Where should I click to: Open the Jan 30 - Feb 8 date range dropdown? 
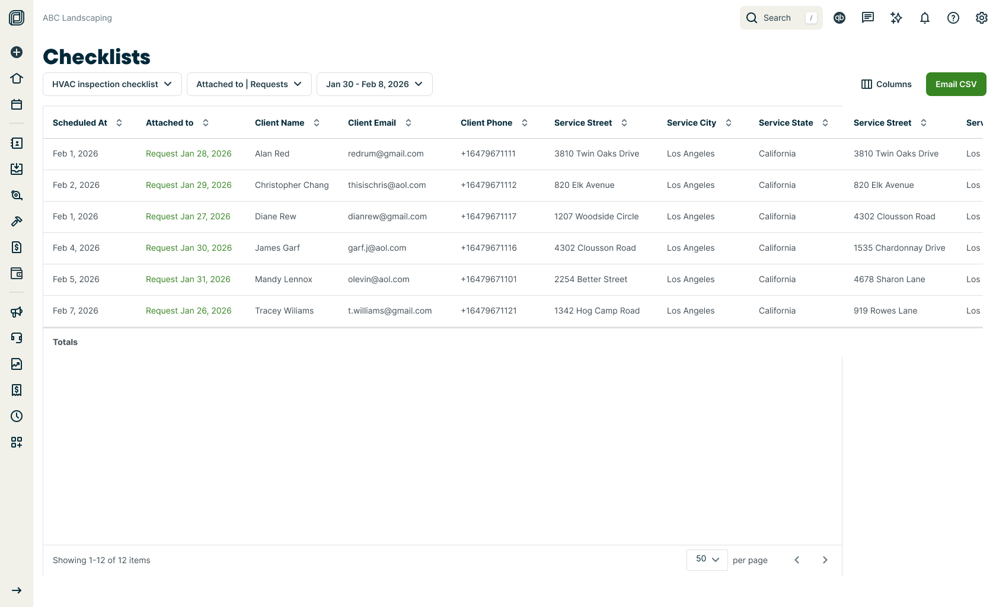coord(374,84)
